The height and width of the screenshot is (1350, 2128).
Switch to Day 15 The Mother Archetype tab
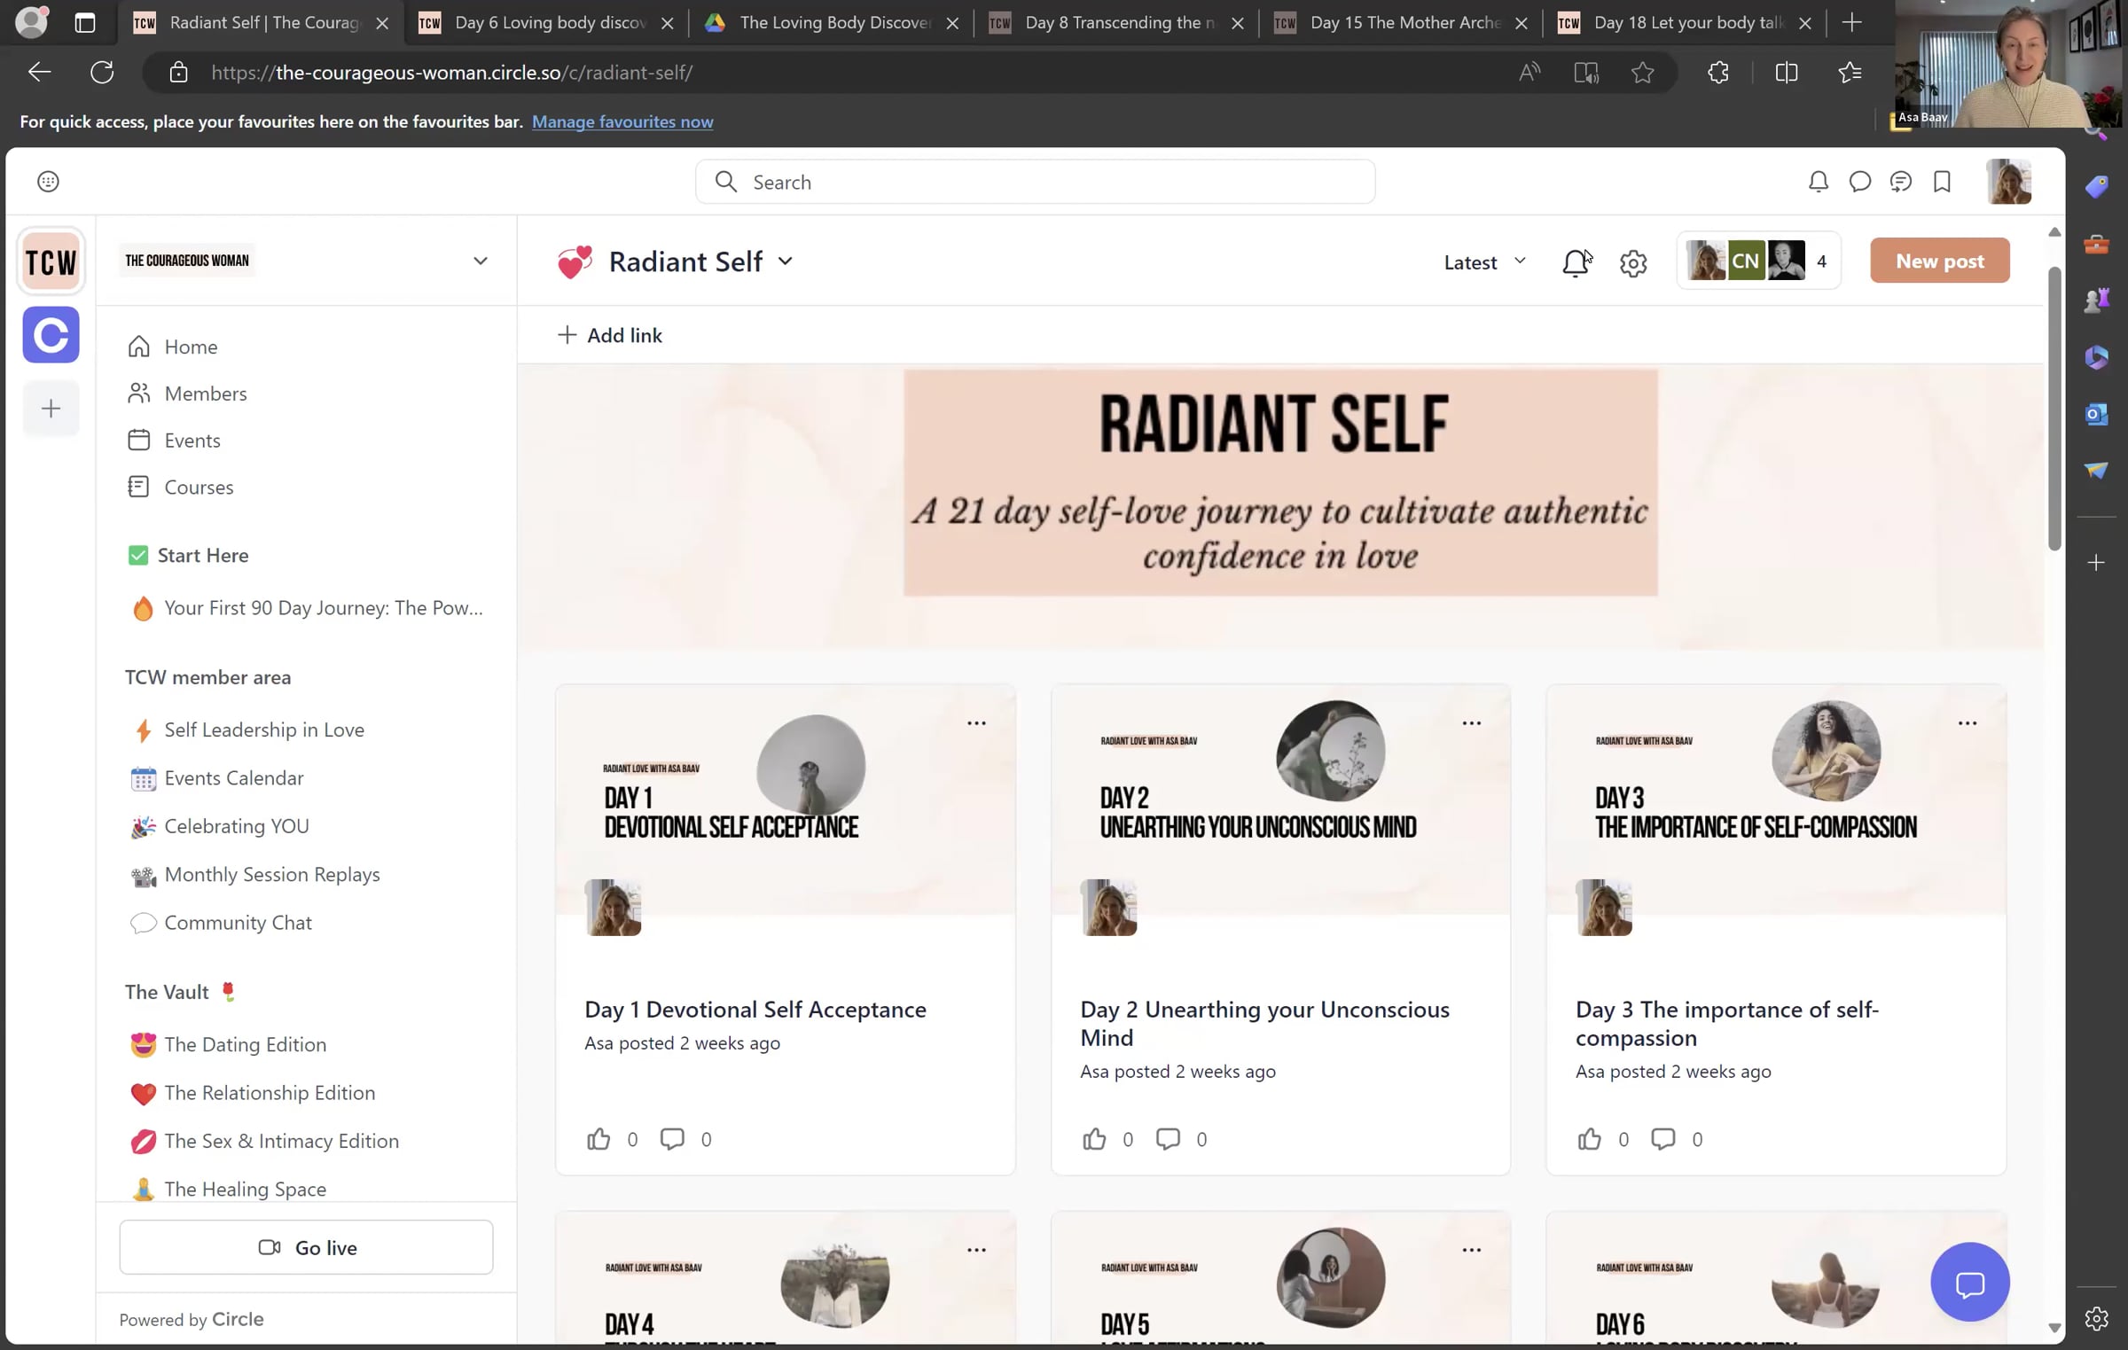(x=1402, y=23)
